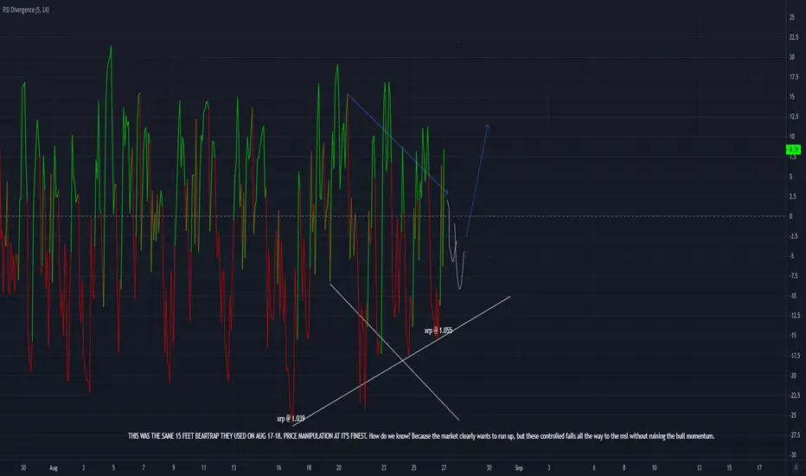Click the -27.5 label on the price scale
The height and width of the screenshot is (476, 806).
point(794,434)
